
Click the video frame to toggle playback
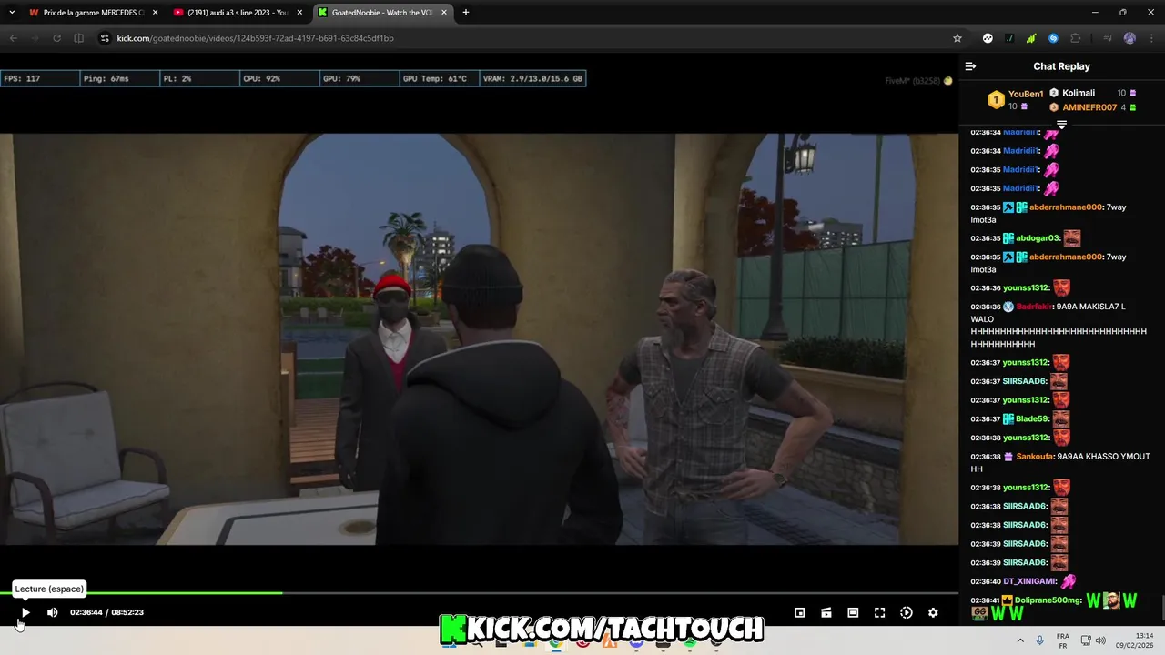coord(479,338)
